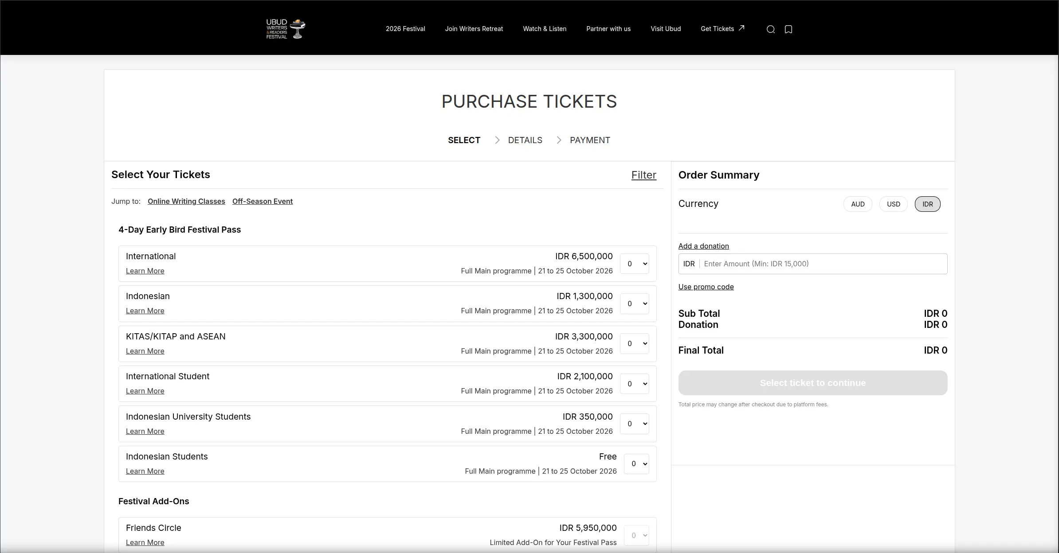The width and height of the screenshot is (1059, 553).
Task: Go to Join Writers Retreat menu
Action: (x=474, y=29)
